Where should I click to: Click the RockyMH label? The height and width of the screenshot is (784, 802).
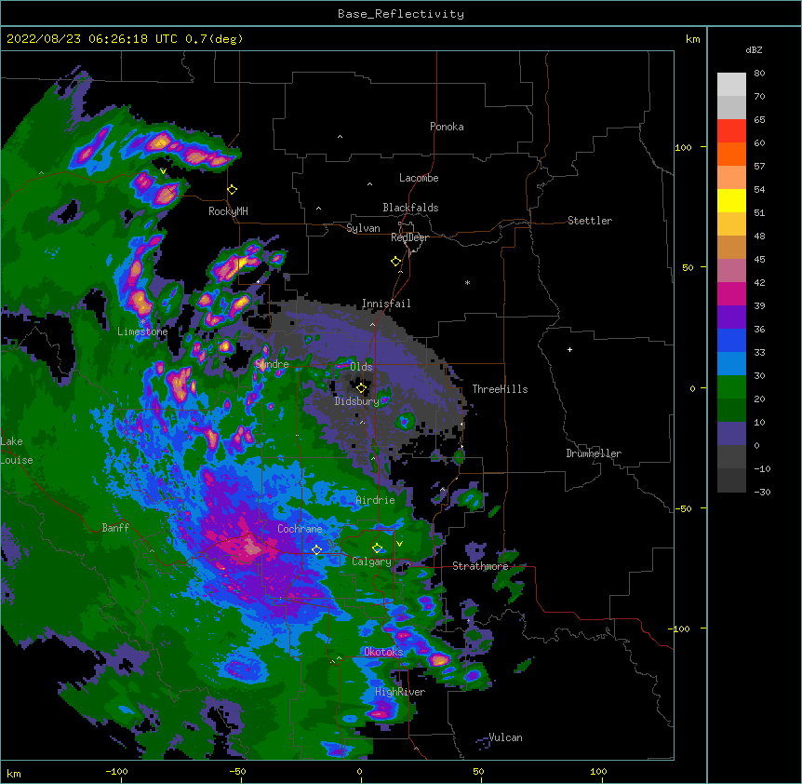[x=228, y=211]
